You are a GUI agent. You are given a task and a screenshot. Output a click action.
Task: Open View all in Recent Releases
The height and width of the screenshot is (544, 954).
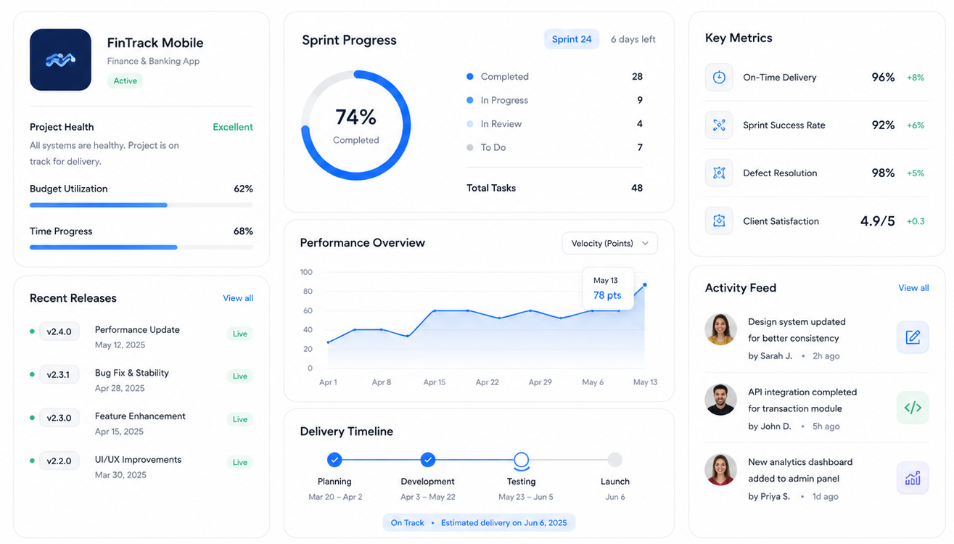238,298
